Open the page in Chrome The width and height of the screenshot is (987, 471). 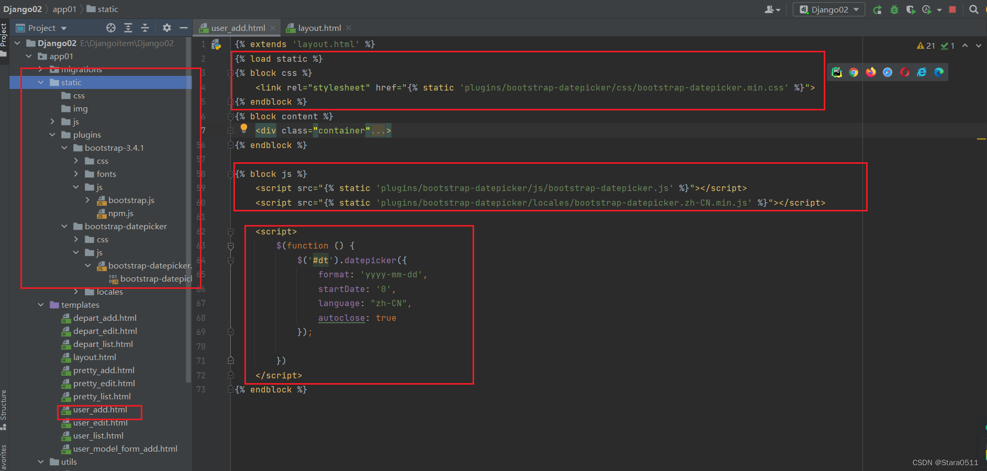(854, 72)
